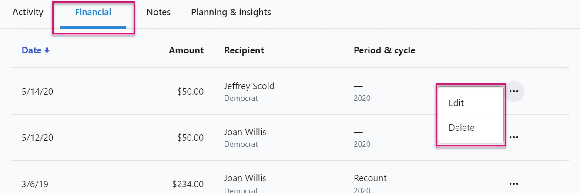580x193 pixels.
Task: Open three-dot menu for 3/6/19 contribution
Action: (x=514, y=184)
